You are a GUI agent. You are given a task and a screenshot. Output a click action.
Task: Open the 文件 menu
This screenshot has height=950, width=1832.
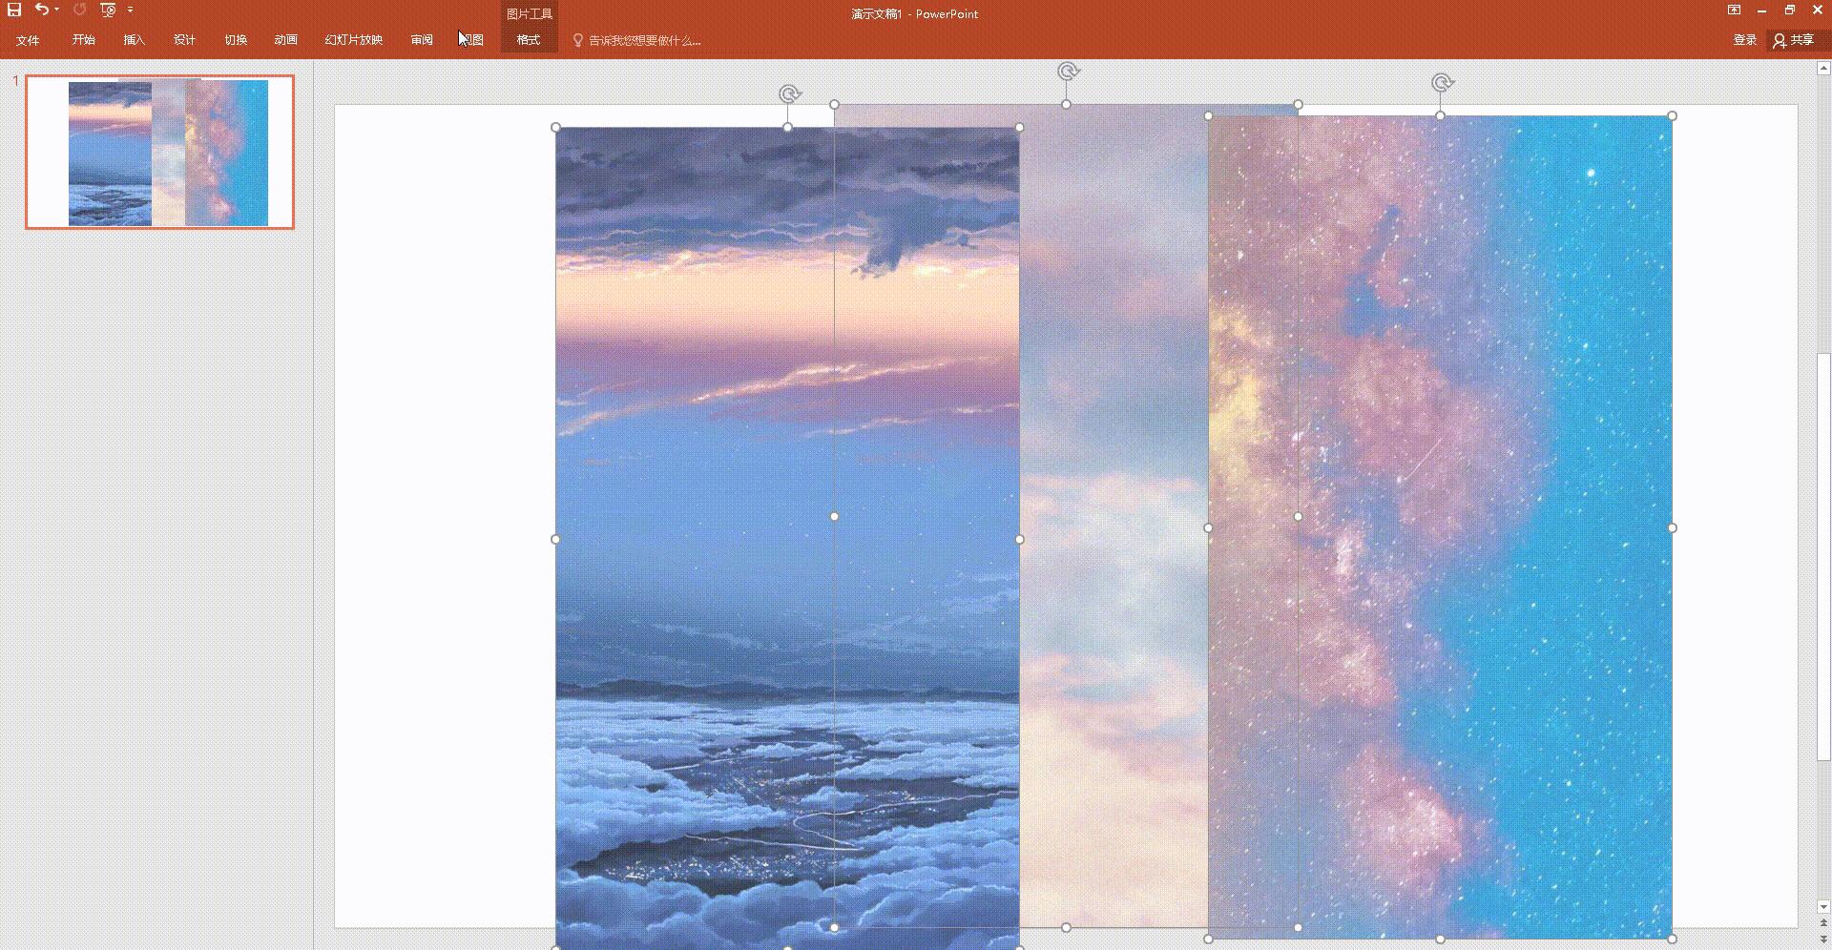(x=28, y=40)
